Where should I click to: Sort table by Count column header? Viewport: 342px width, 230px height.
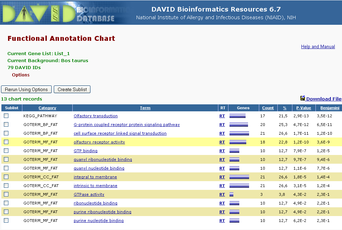[x=268, y=108]
